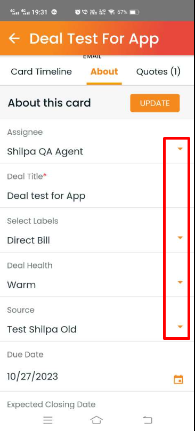This screenshot has height=431, width=195.
Task: Tap the Expected Closing Date field
Action: click(97, 404)
